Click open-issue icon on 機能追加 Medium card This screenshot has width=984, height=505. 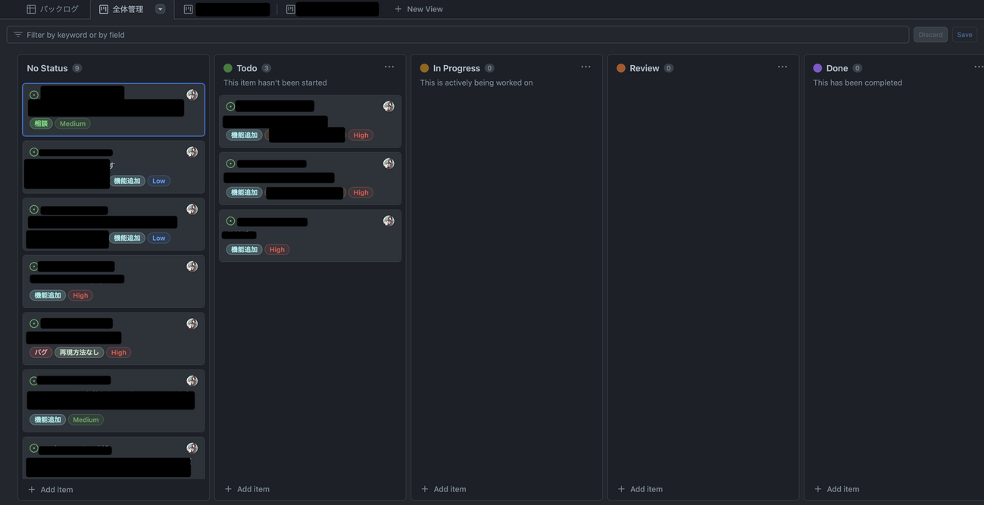[x=34, y=381]
